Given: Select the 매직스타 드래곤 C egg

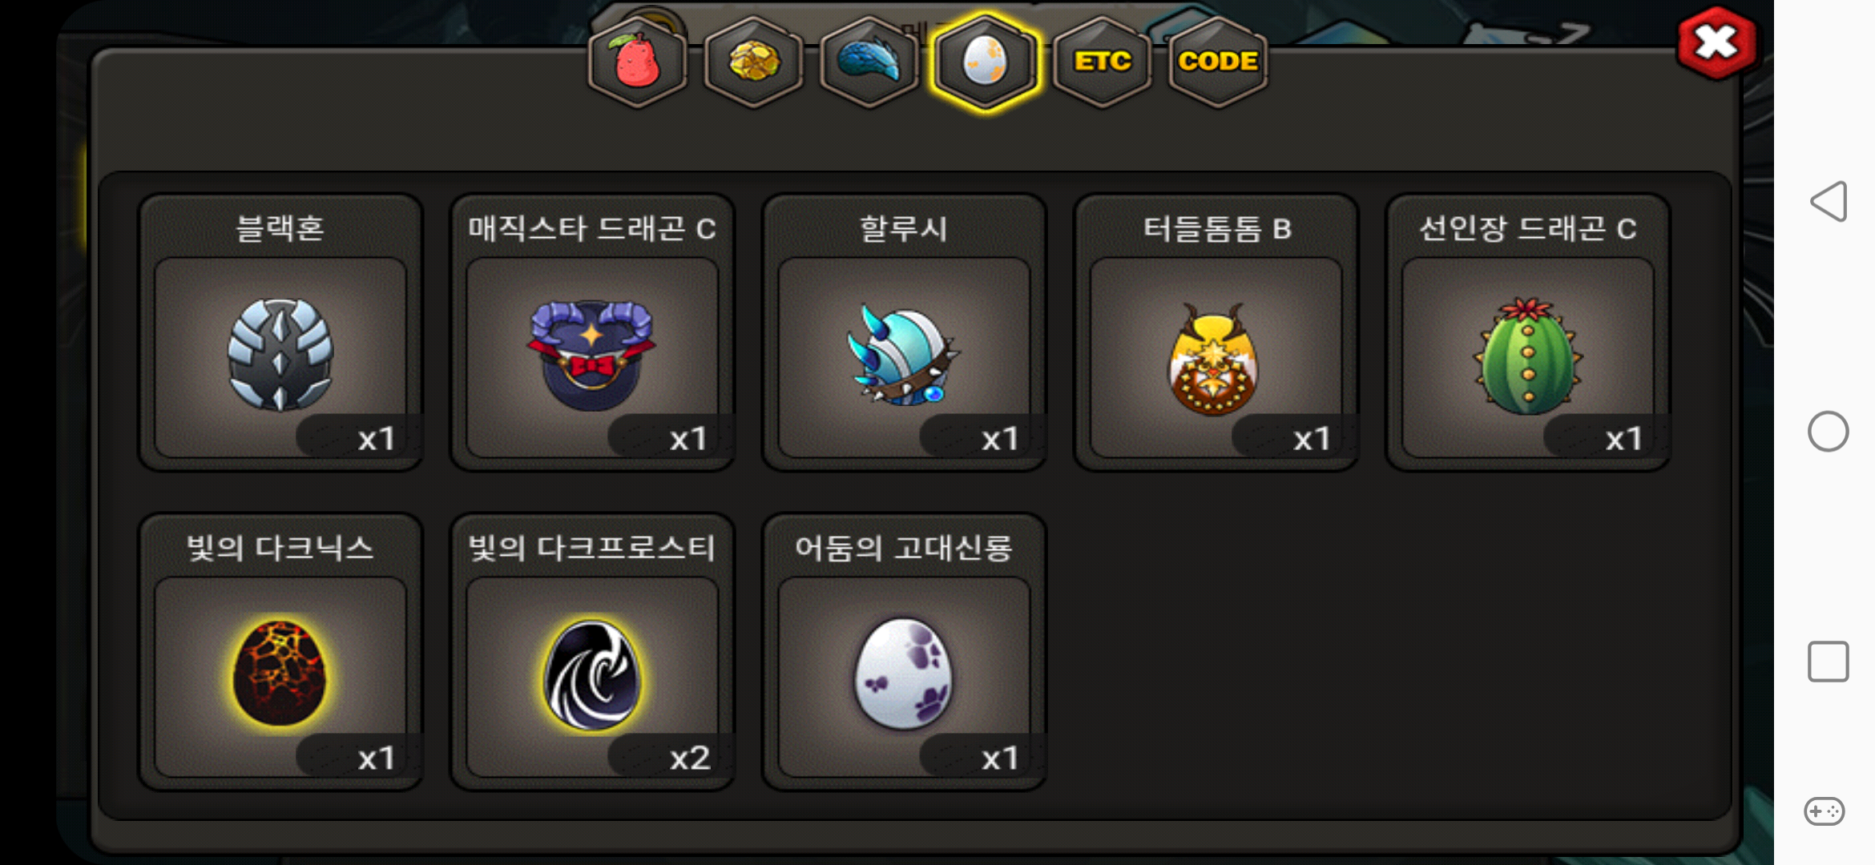Looking at the screenshot, I should pyautogui.click(x=592, y=332).
